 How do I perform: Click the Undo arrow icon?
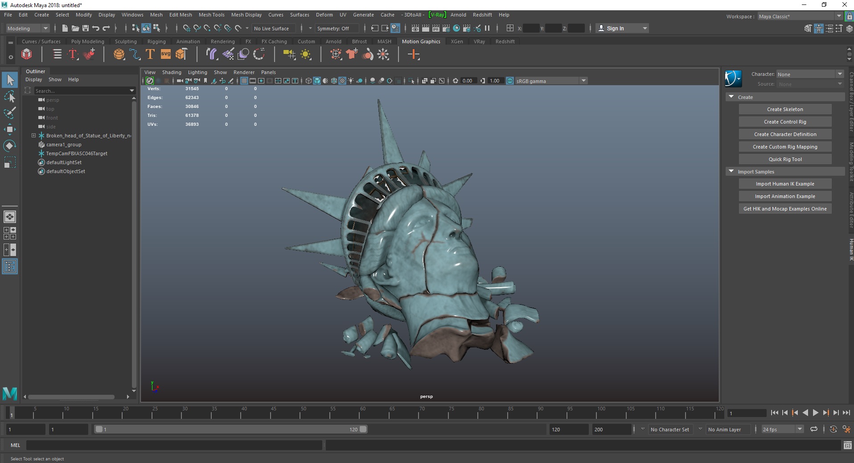point(96,28)
